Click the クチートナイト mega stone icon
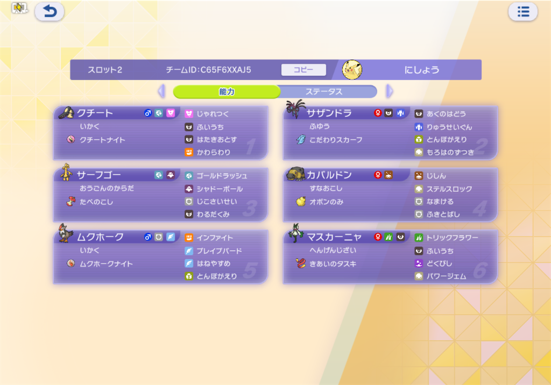 coord(71,139)
